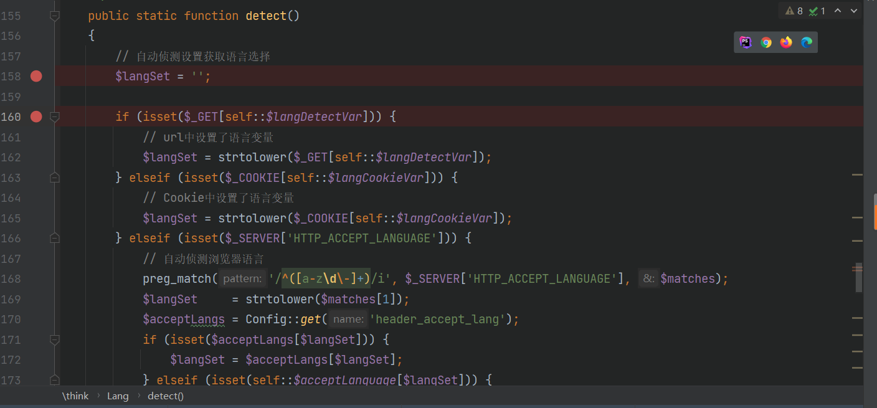Fold the HTTP_ACCEPT_LANGUAGE elseif block
This screenshot has height=408, width=877.
tap(55, 238)
